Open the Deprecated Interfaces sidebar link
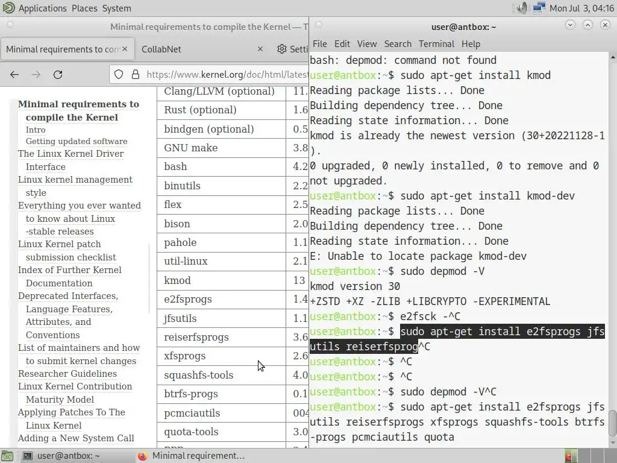 click(68, 315)
